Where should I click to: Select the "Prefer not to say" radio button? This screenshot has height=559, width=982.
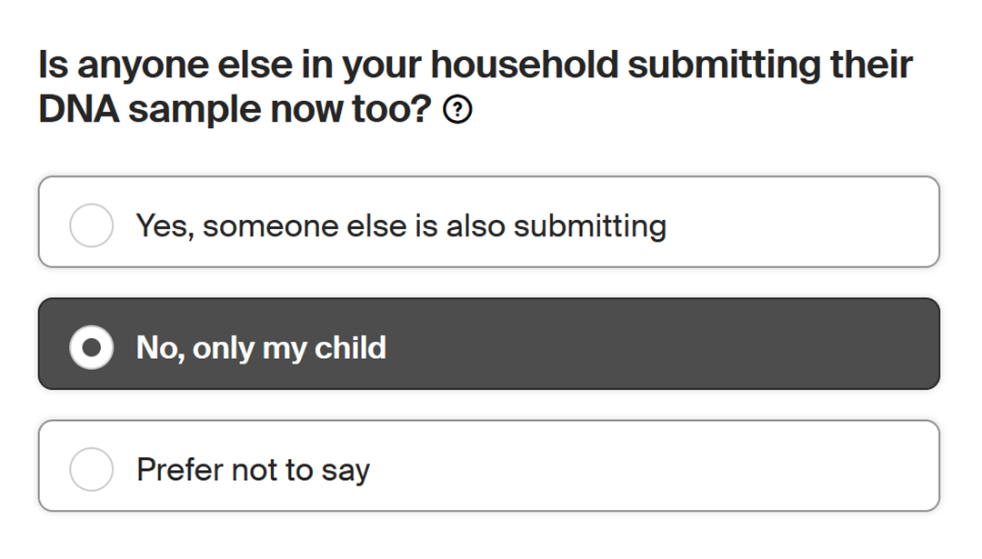tap(92, 469)
